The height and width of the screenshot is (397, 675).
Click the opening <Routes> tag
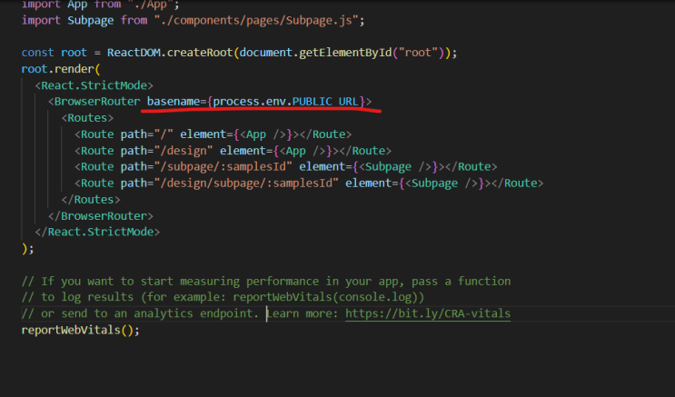(x=87, y=118)
